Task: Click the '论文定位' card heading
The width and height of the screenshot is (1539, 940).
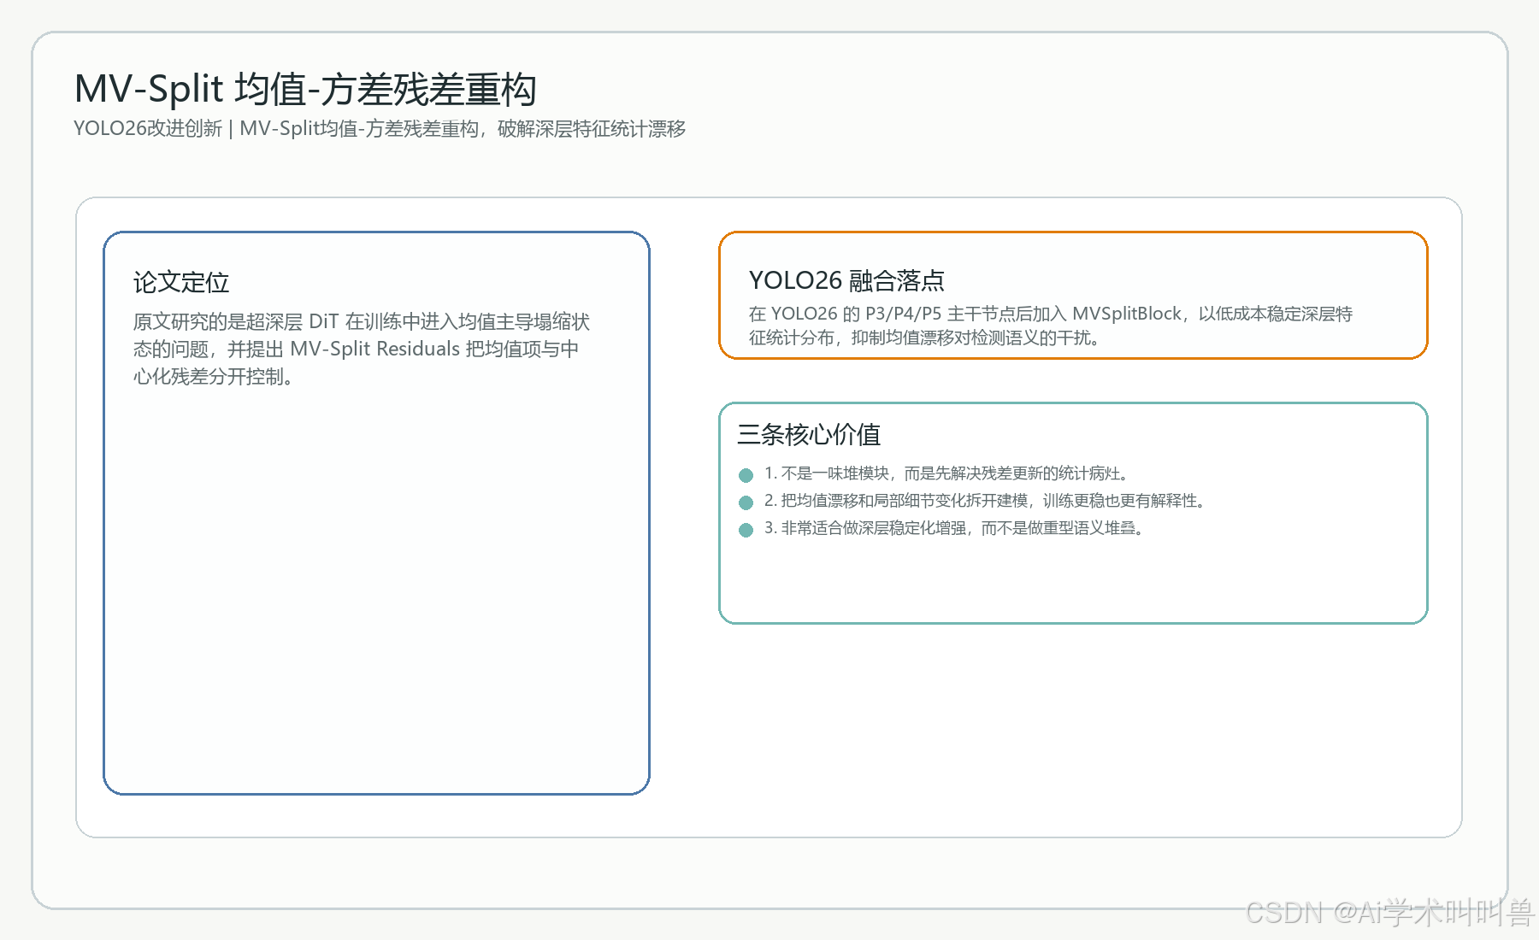Action: tap(181, 282)
